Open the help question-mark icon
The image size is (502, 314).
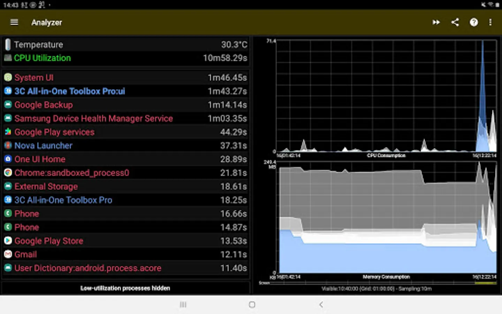(x=473, y=22)
